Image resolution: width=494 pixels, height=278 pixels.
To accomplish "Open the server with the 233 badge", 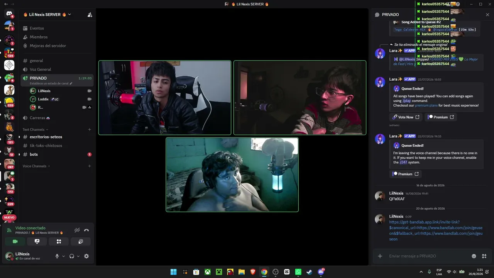I will (x=9, y=102).
